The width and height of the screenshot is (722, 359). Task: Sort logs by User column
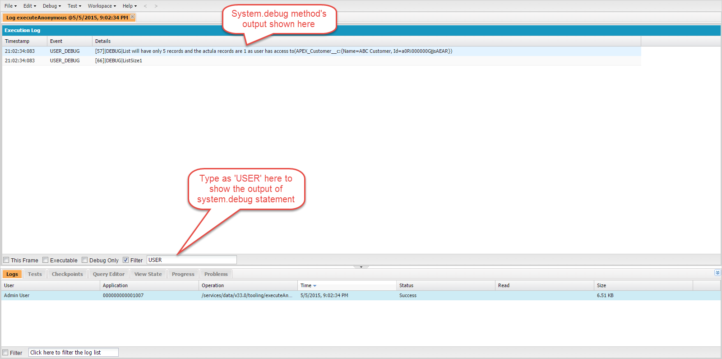51,285
